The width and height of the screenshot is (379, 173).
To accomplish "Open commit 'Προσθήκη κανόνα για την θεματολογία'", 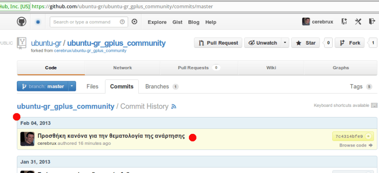I will [111, 136].
